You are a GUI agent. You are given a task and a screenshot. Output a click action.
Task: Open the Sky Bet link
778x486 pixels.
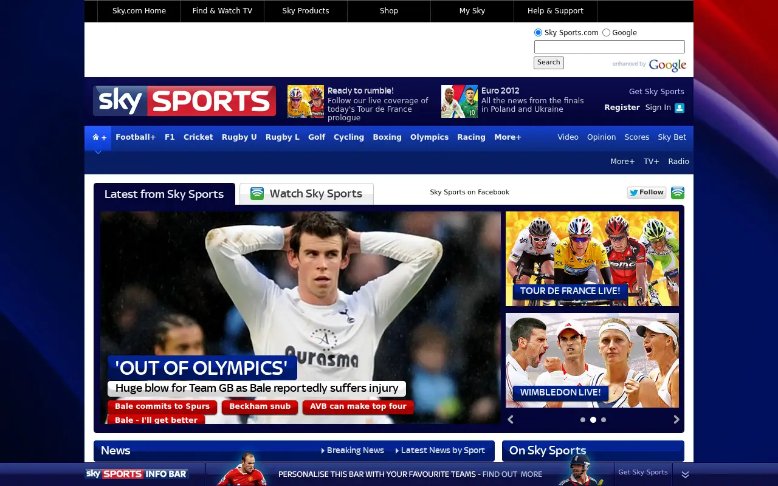672,137
